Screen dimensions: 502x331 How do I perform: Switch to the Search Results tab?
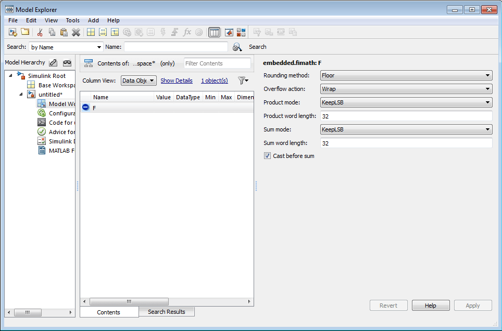167,312
